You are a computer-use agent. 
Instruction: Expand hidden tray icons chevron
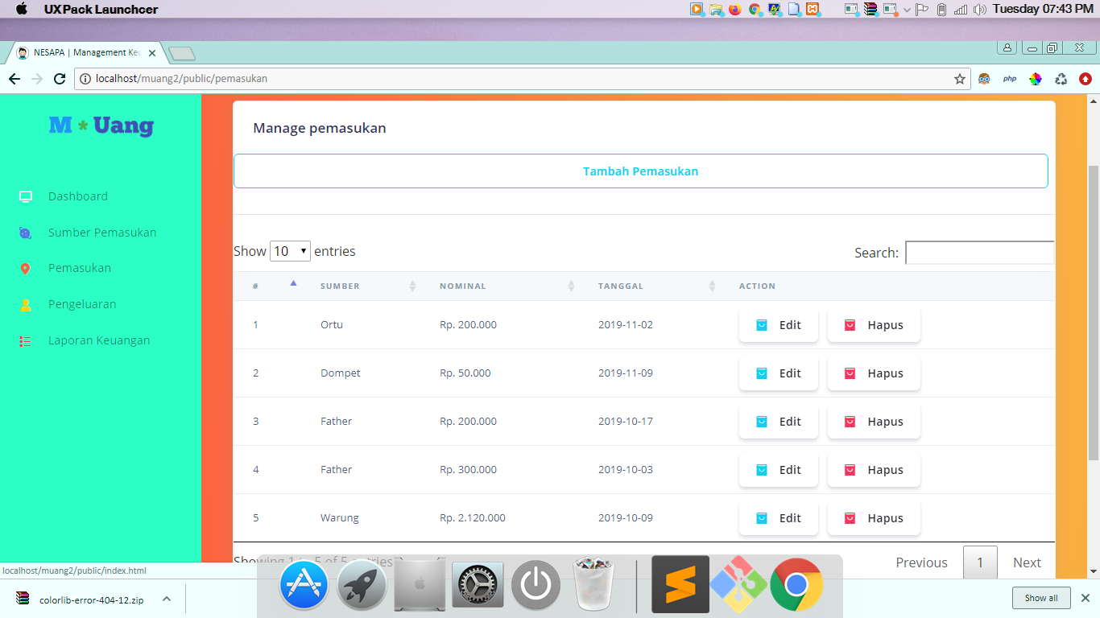907,10
